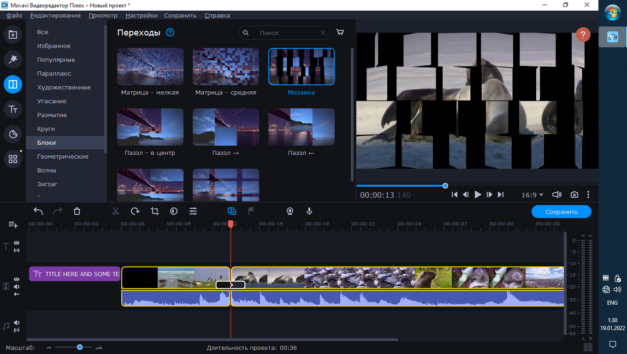Open the 16:9 aspect ratio dropdown
Viewport: 627px width, 354px height.
532,195
